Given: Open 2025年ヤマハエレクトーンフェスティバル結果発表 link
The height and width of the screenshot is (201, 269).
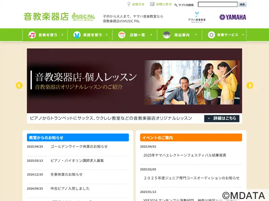Looking at the screenshot, I should coord(185,155).
